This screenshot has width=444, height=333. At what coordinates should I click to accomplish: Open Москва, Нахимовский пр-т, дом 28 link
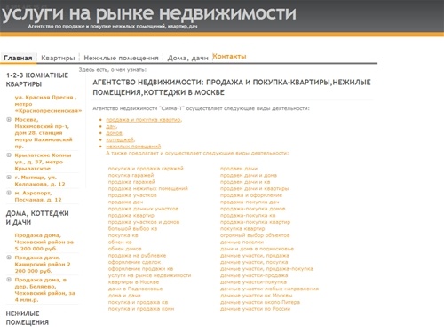click(44, 133)
